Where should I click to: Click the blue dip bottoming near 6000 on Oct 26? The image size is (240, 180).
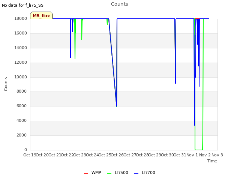[x=117, y=106]
